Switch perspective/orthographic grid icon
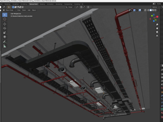Image resolution: width=163 pixels, height=122 pixels. [x=157, y=36]
